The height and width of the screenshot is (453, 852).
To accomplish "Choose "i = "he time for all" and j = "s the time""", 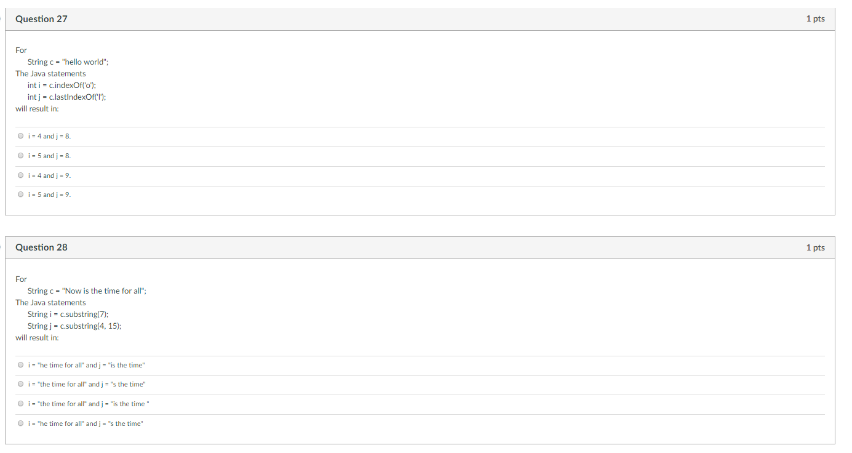I will coord(20,423).
